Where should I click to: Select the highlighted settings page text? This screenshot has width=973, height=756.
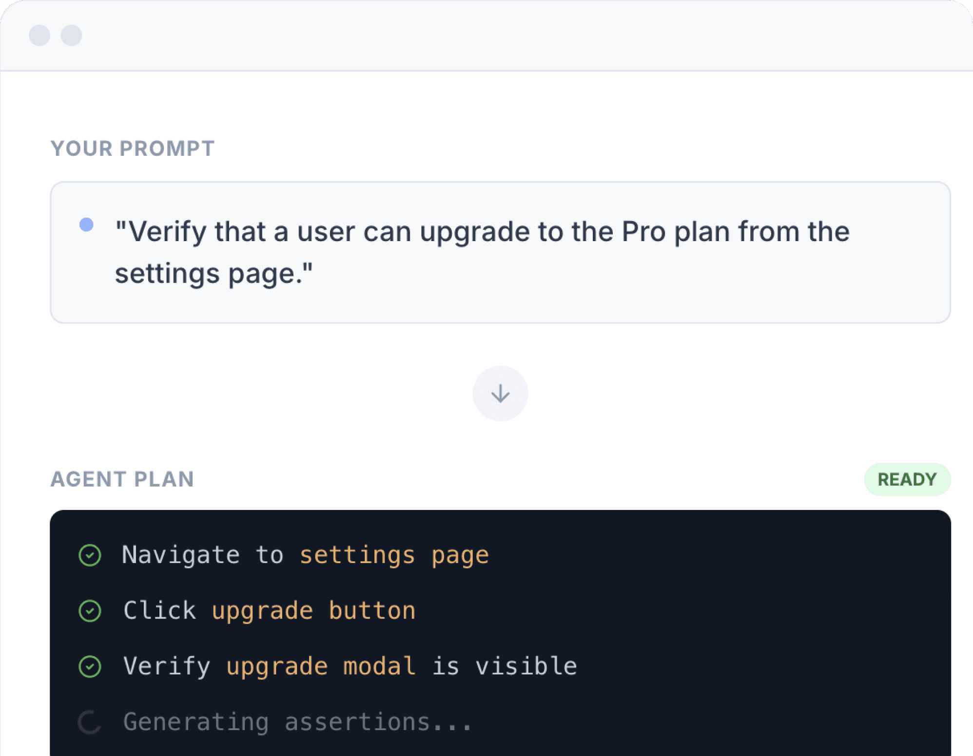pos(394,555)
